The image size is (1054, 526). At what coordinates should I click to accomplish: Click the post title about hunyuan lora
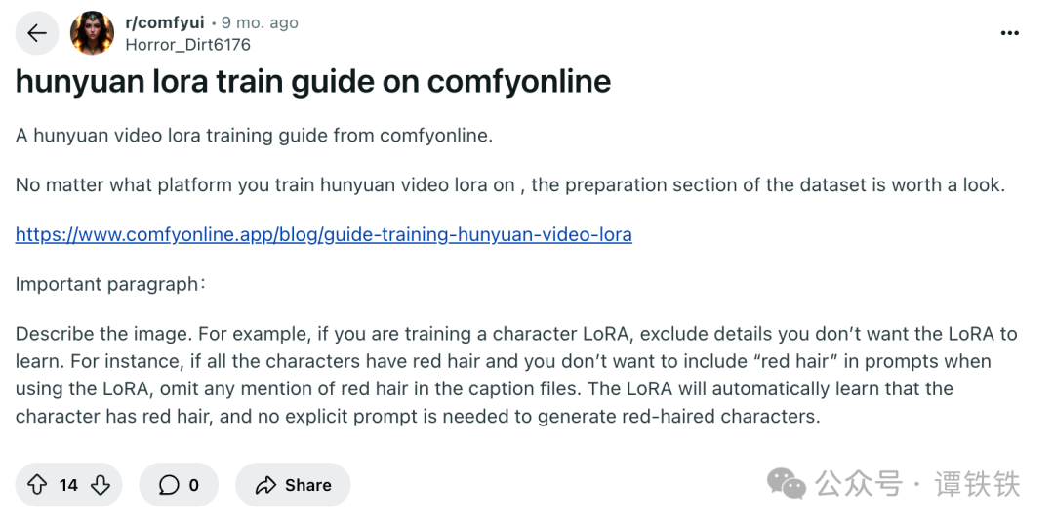click(313, 81)
